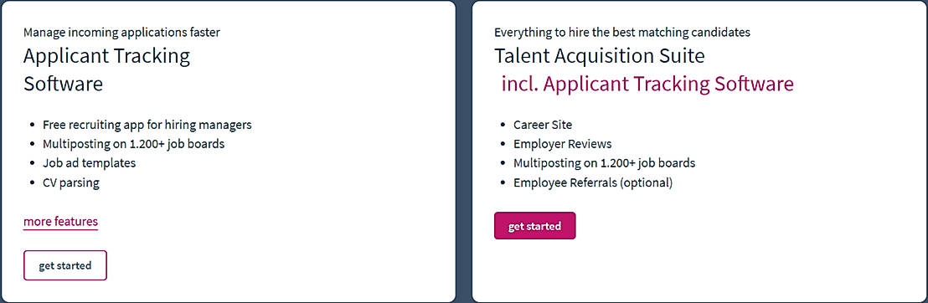This screenshot has height=303, width=928.
Task: Click the magenta filled get started button
Action: (x=534, y=225)
